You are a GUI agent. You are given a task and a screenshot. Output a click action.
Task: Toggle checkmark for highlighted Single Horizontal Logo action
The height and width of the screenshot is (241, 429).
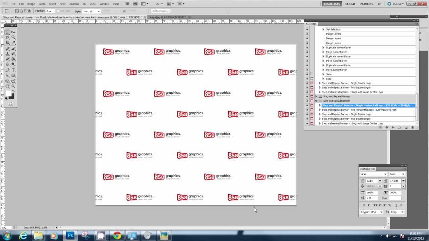(307, 105)
